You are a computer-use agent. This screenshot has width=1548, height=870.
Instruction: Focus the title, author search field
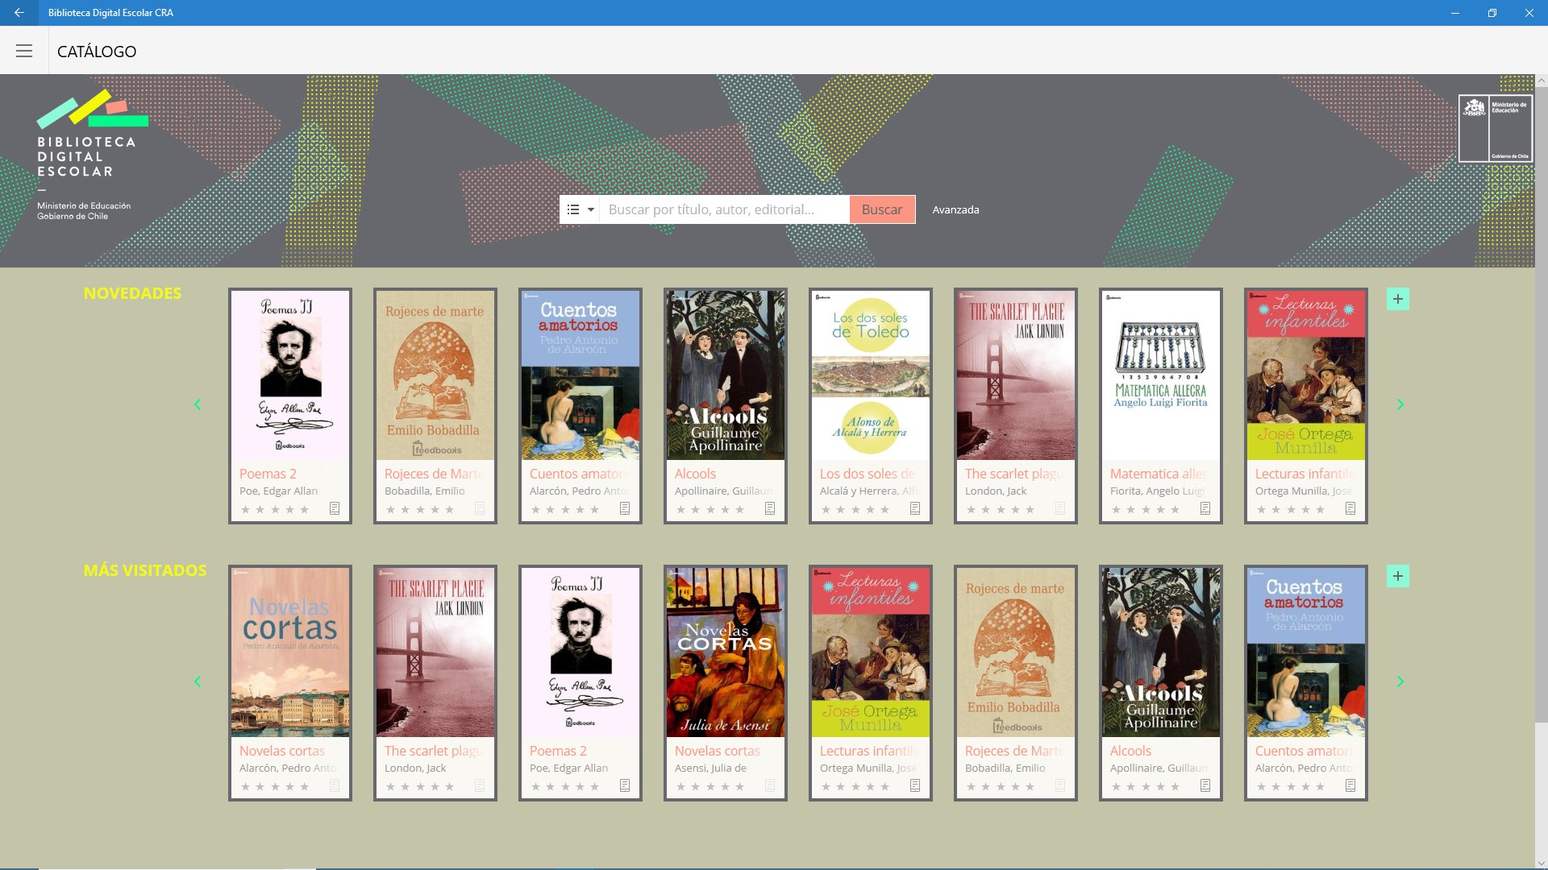tap(723, 209)
